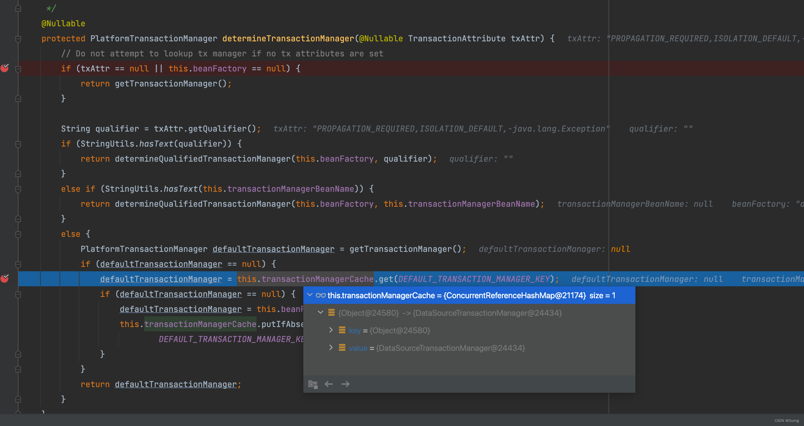Image resolution: width=804 pixels, height=426 pixels.
Task: Click the field icon next to value = {DataSourceTransactionManager@24434}
Action: (342, 348)
